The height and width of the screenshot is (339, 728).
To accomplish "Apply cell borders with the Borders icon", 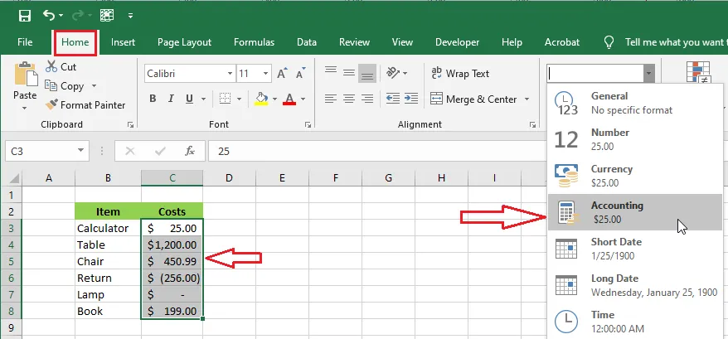I will click(x=226, y=99).
